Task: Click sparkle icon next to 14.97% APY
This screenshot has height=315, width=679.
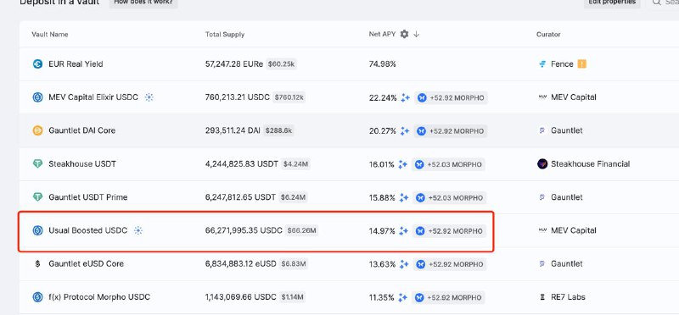Action: [x=404, y=230]
